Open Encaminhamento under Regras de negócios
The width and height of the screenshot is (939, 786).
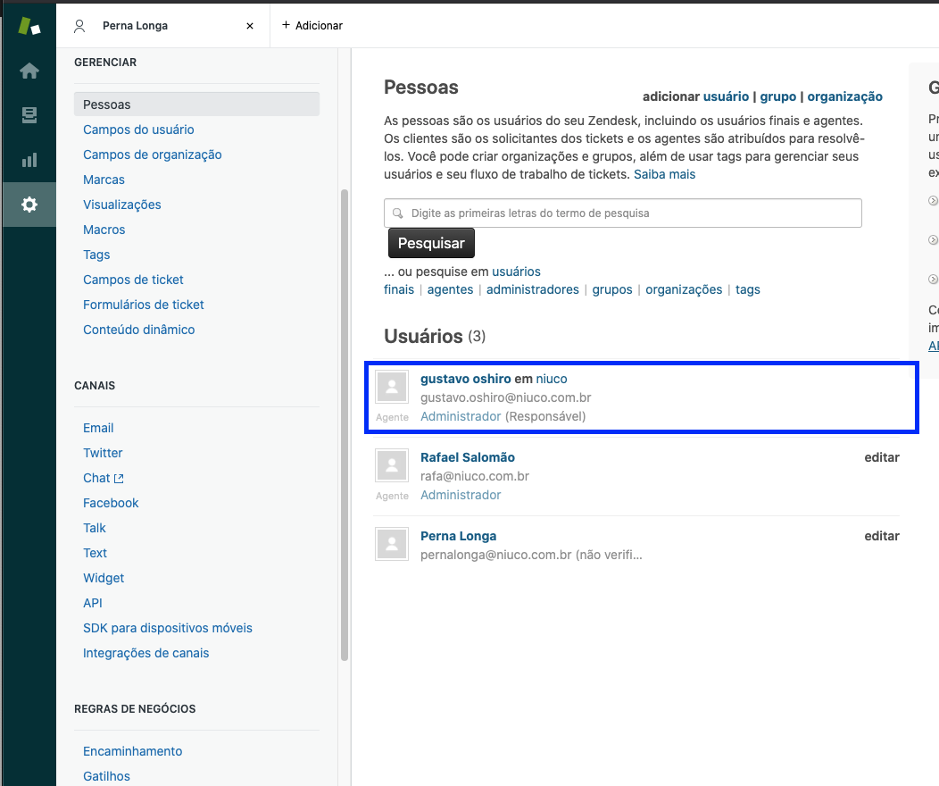(132, 751)
